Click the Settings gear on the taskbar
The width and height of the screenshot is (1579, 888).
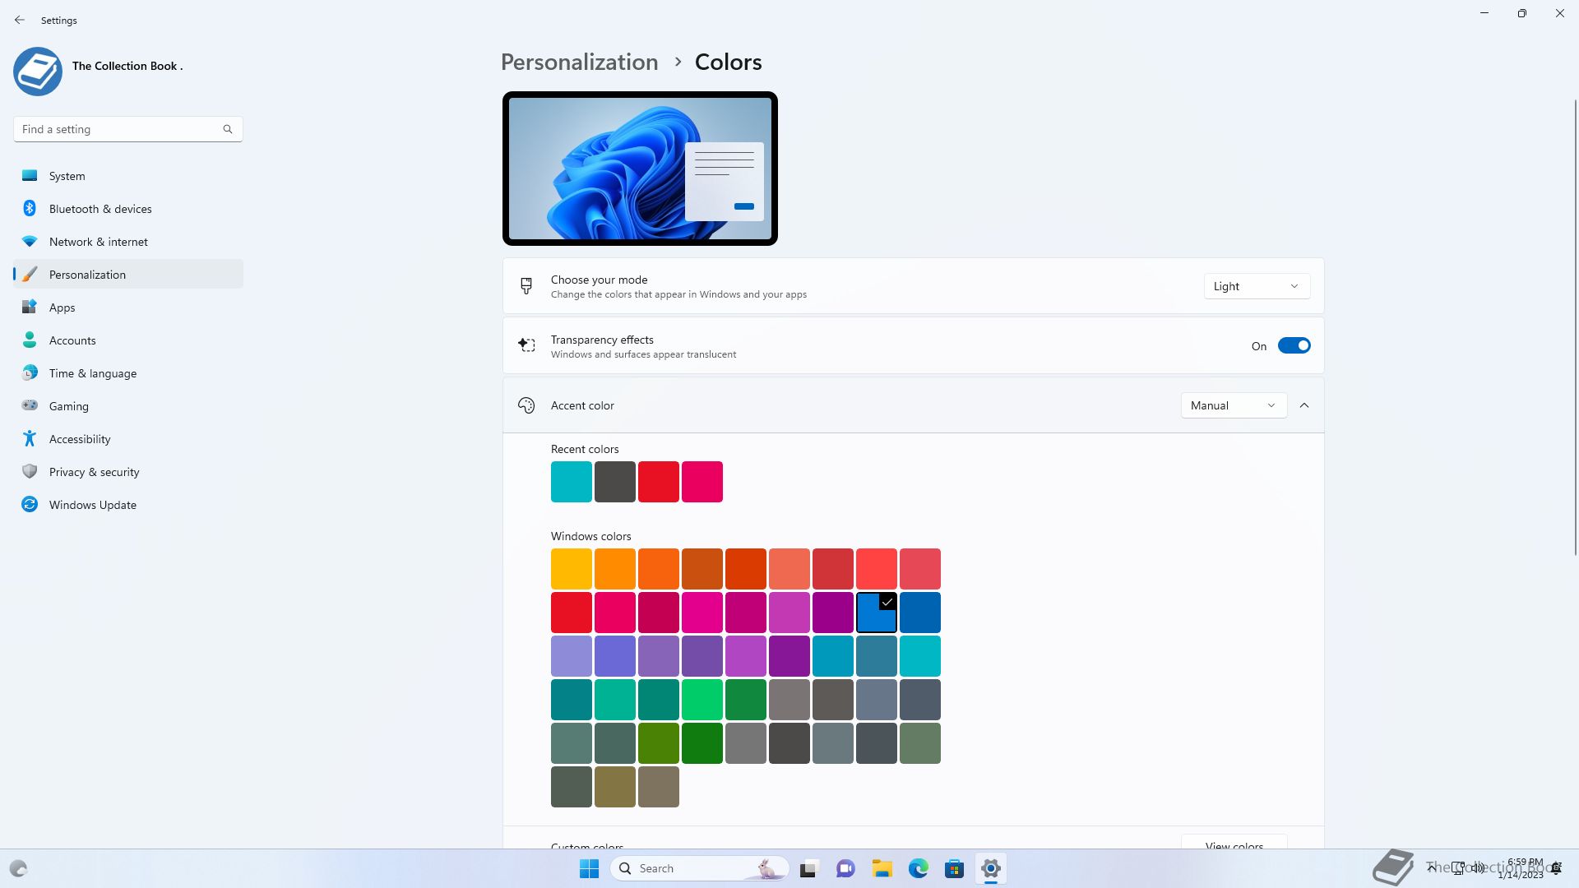991,868
